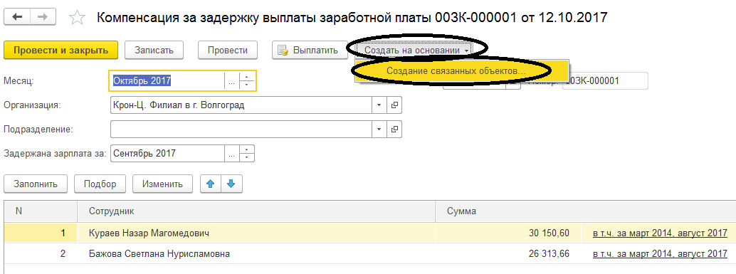Open month picker ellipsis next to Октябрь 2017
Image resolution: width=736 pixels, height=274 pixels.
pos(231,80)
